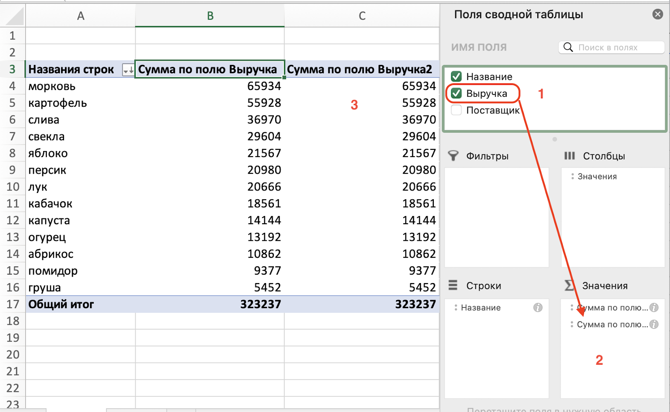Open the Названия строк filter dropdown
Screen dimensions: 670x412
point(128,70)
